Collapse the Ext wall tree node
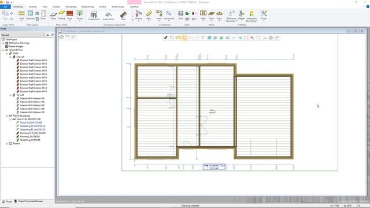This screenshot has width=370, height=208. (x=10, y=57)
